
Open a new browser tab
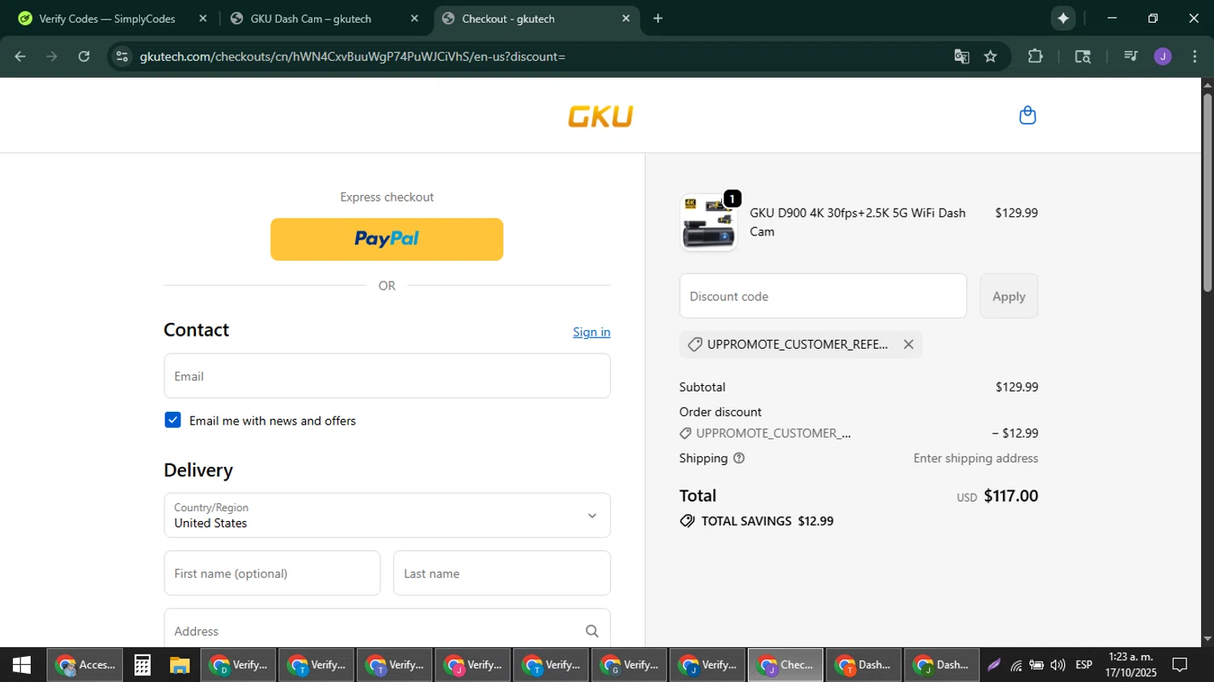click(x=658, y=18)
